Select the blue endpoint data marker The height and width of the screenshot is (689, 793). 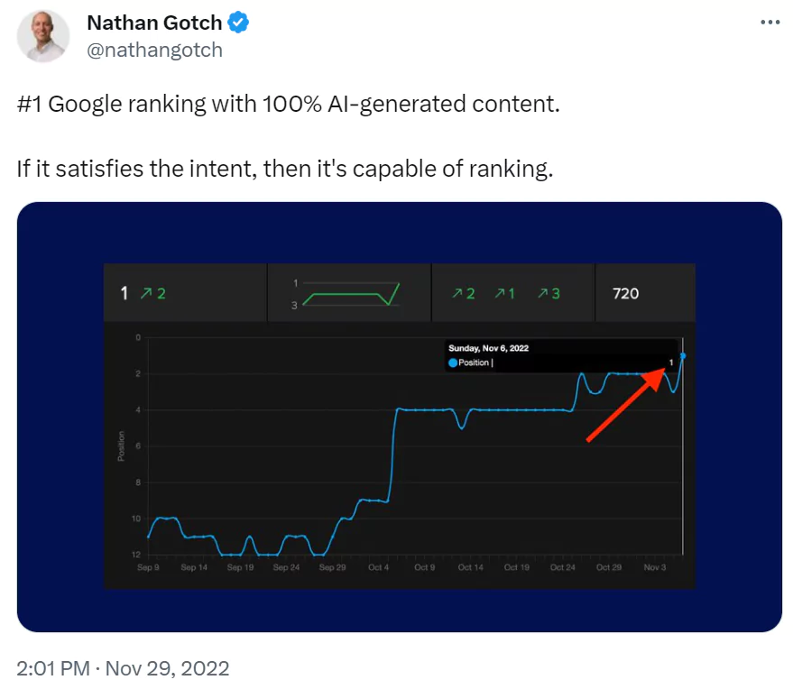[683, 356]
